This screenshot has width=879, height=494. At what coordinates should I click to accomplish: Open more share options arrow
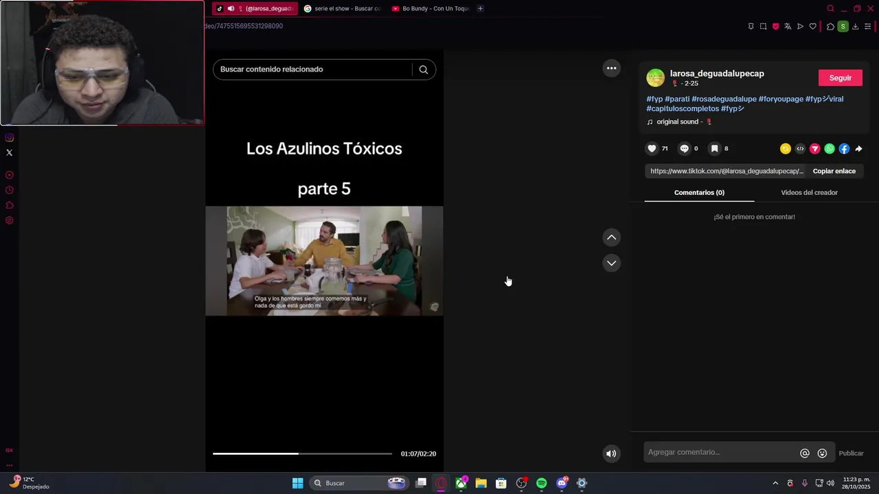[x=858, y=149]
